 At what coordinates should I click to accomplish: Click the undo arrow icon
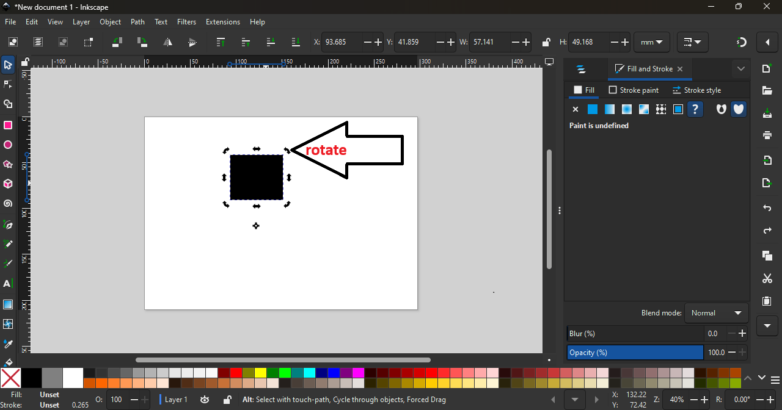767,208
